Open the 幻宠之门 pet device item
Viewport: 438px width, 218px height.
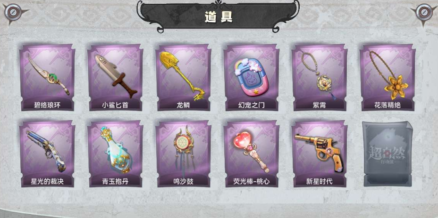coord(252,78)
